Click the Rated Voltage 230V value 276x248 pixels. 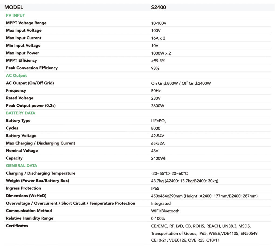156,98
